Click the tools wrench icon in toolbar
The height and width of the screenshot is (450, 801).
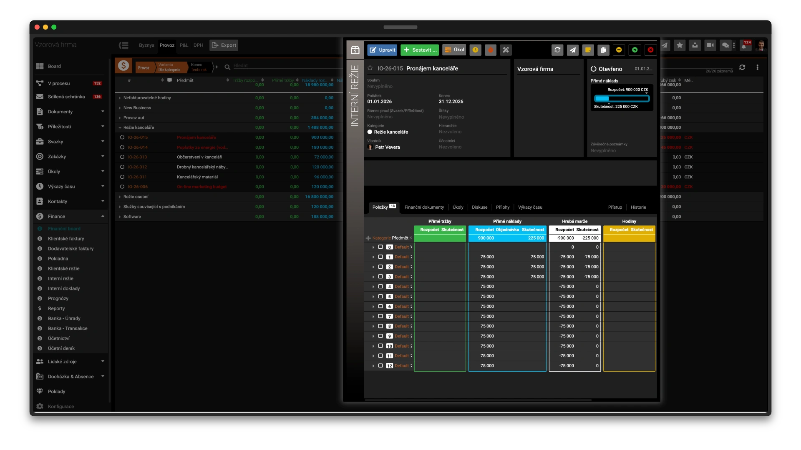[506, 50]
